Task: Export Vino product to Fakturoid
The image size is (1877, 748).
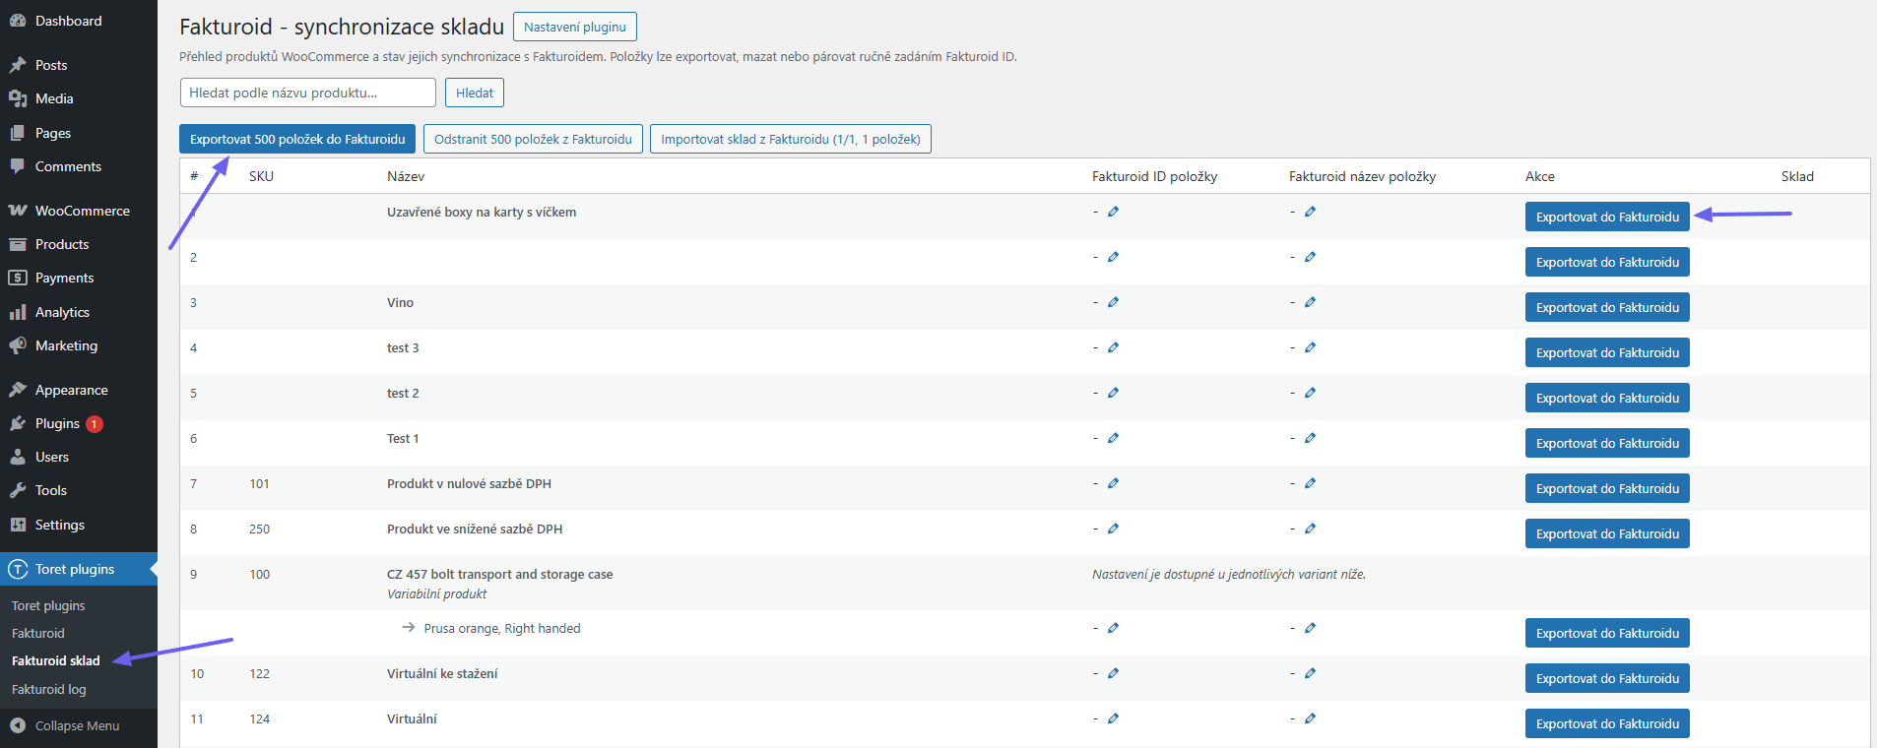Action: click(1607, 307)
